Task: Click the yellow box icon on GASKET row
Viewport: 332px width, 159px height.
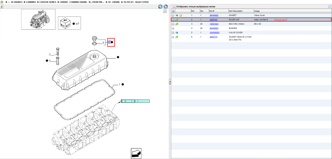Action: (x=180, y=16)
